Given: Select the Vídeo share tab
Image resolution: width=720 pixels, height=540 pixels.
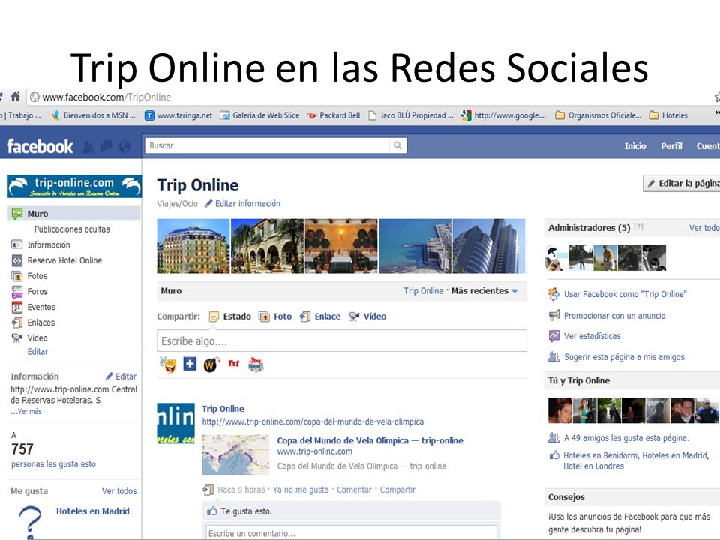Looking at the screenshot, I should [367, 316].
